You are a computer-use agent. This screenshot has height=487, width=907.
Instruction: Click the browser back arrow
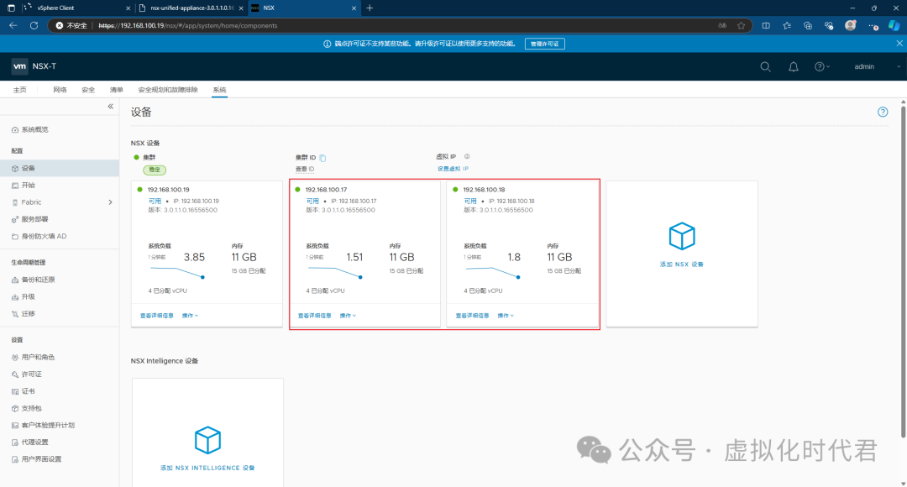pyautogui.click(x=13, y=25)
